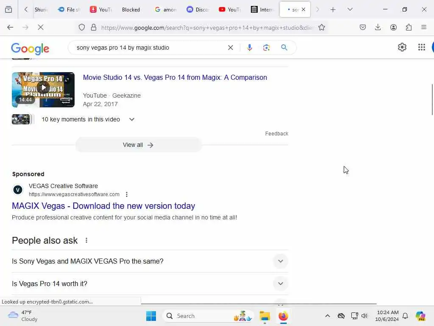Open Movie Studio 14 vs. Vegas Pro 14 link
The image size is (434, 326).
175,77
